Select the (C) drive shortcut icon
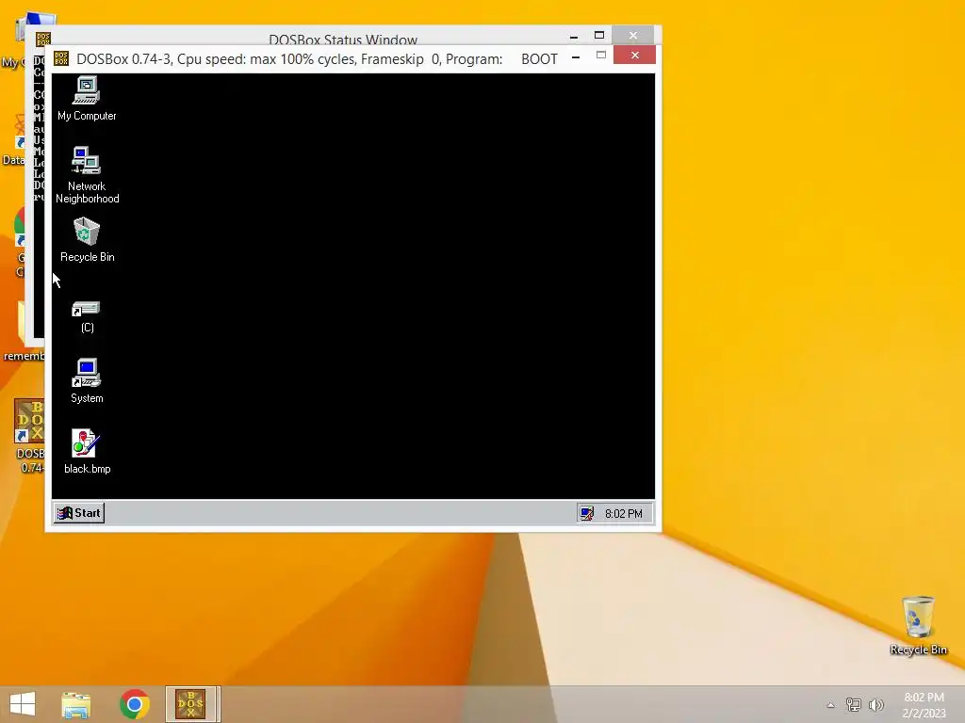 click(x=87, y=316)
